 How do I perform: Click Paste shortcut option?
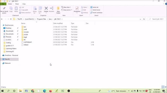click(25, 13)
